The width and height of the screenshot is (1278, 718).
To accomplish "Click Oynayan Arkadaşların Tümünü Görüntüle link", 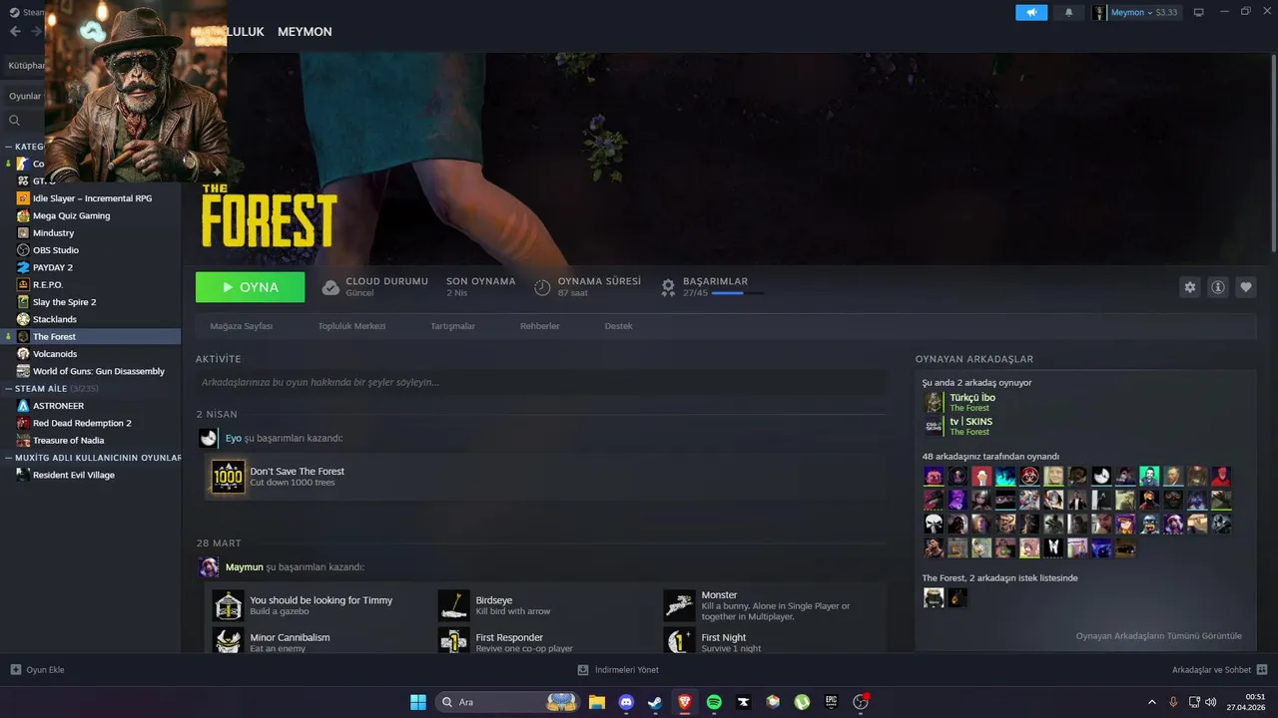I will [1158, 636].
